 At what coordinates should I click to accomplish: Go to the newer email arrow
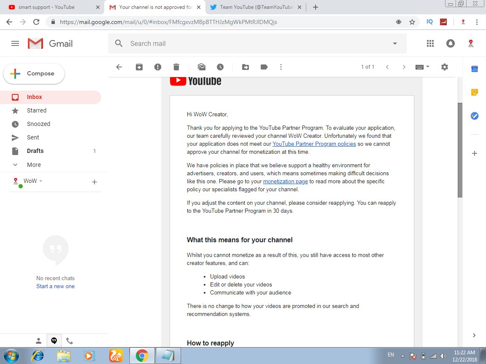tap(387, 67)
